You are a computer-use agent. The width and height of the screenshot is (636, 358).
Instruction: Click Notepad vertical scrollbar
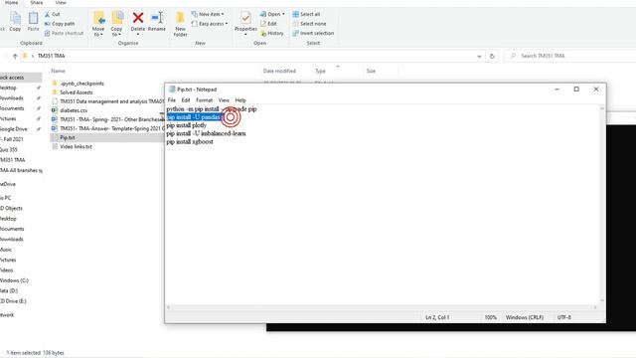[x=602, y=205]
